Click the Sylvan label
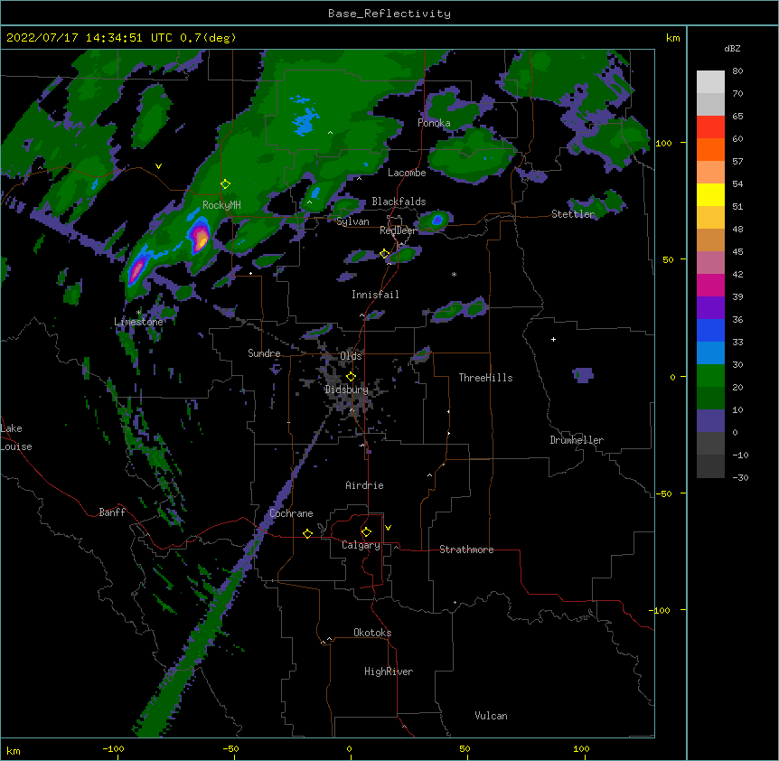 pyautogui.click(x=352, y=221)
